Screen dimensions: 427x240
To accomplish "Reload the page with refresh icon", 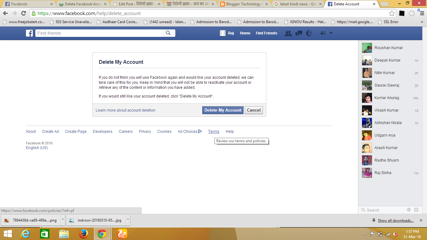I will [x=23, y=13].
